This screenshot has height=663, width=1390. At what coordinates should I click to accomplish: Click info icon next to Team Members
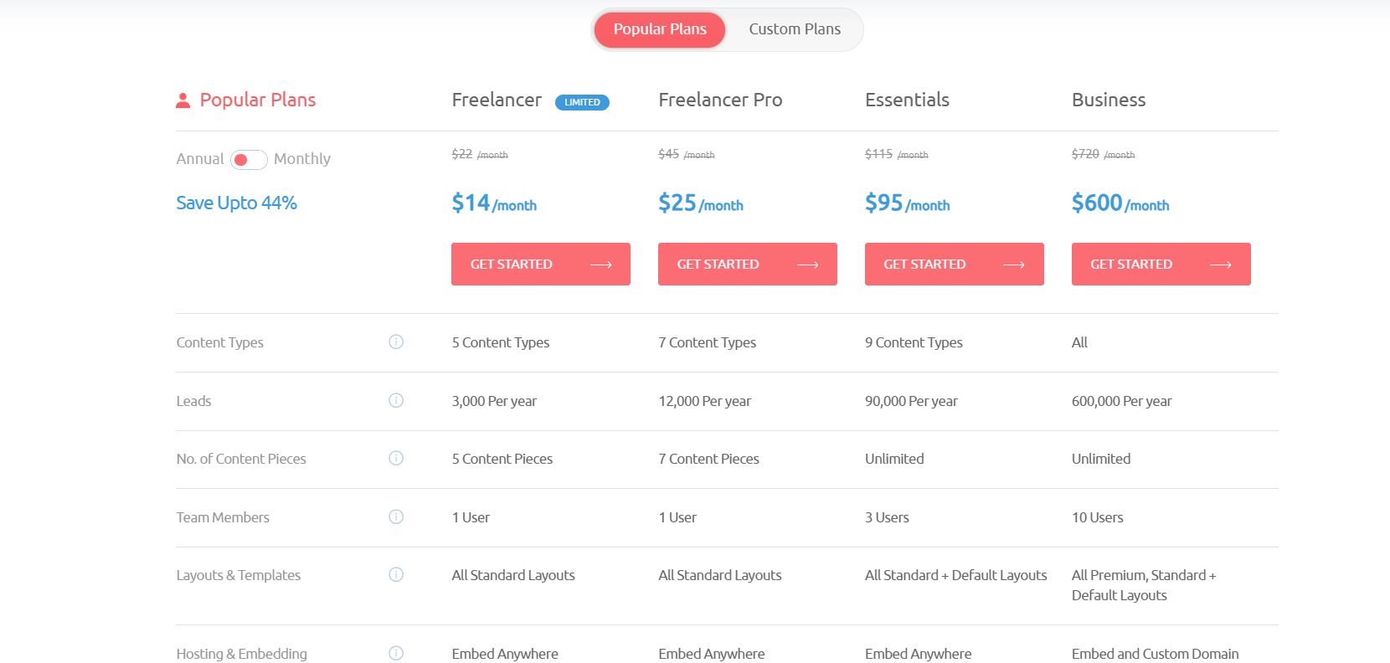pos(396,517)
